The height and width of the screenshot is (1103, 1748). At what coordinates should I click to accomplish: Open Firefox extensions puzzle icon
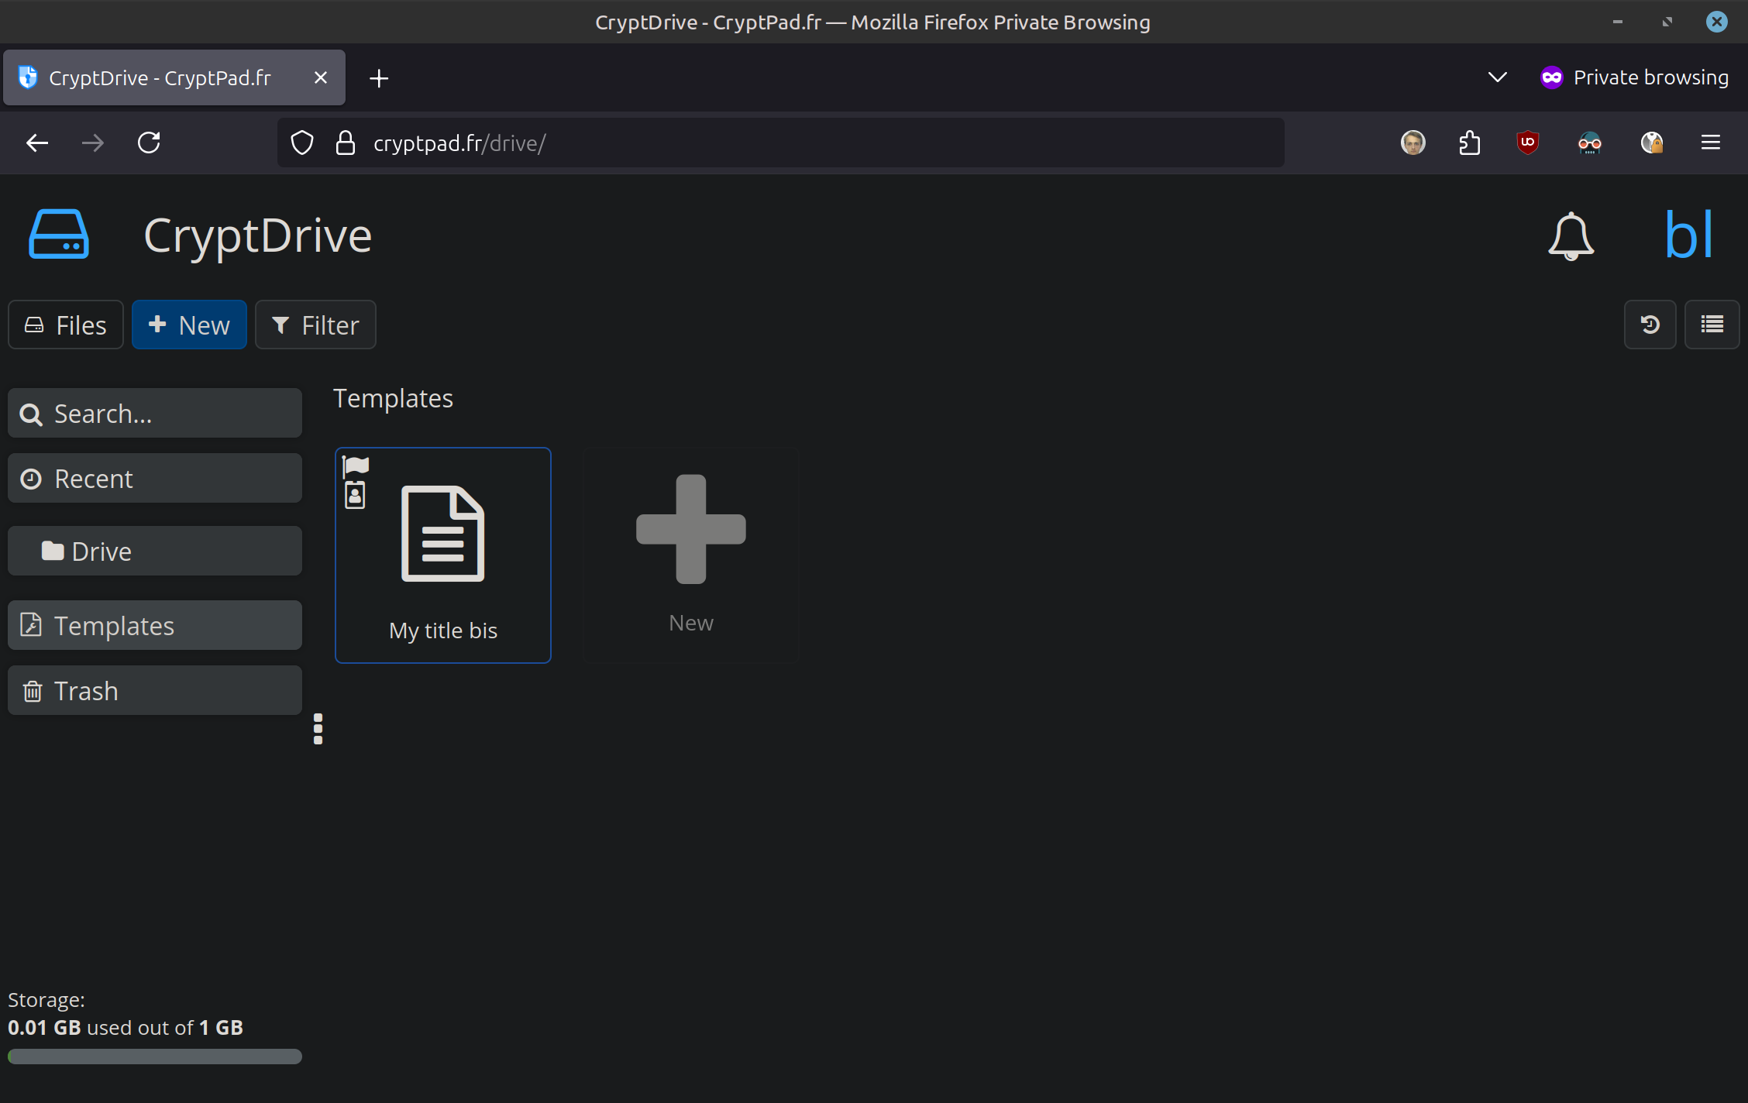[1469, 143]
